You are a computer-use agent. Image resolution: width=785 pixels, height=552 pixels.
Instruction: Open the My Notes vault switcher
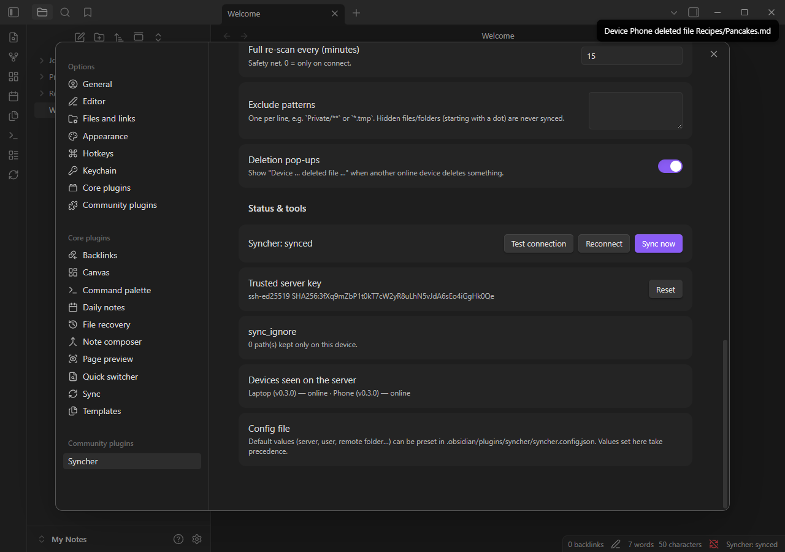point(63,539)
